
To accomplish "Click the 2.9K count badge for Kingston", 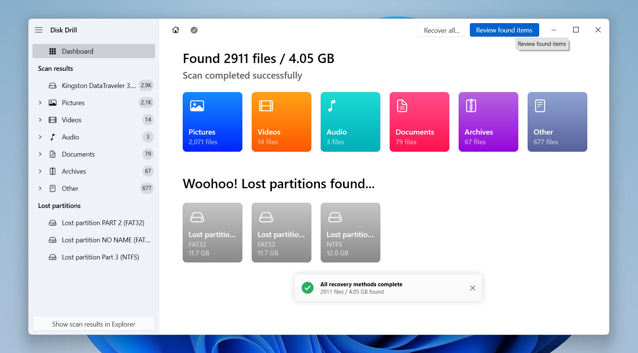I will click(x=146, y=85).
